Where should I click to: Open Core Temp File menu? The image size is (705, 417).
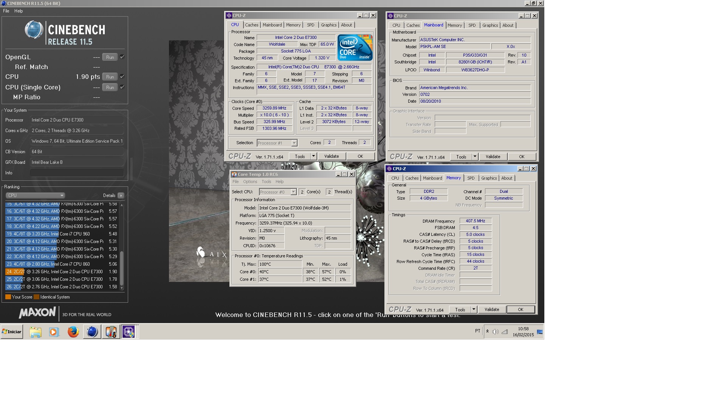[x=236, y=182]
